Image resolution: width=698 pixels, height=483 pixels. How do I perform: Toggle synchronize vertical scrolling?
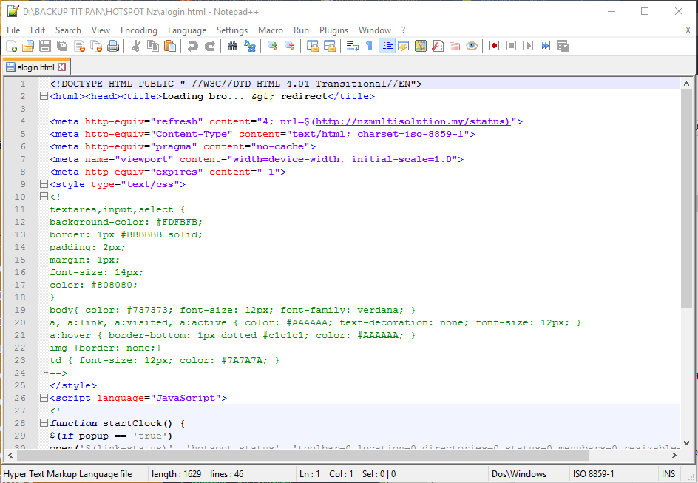[313, 46]
